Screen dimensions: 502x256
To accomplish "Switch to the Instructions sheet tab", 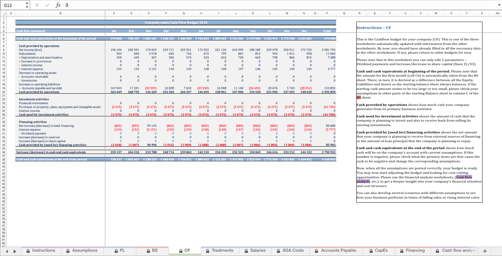I will pyautogui.click(x=40, y=250).
